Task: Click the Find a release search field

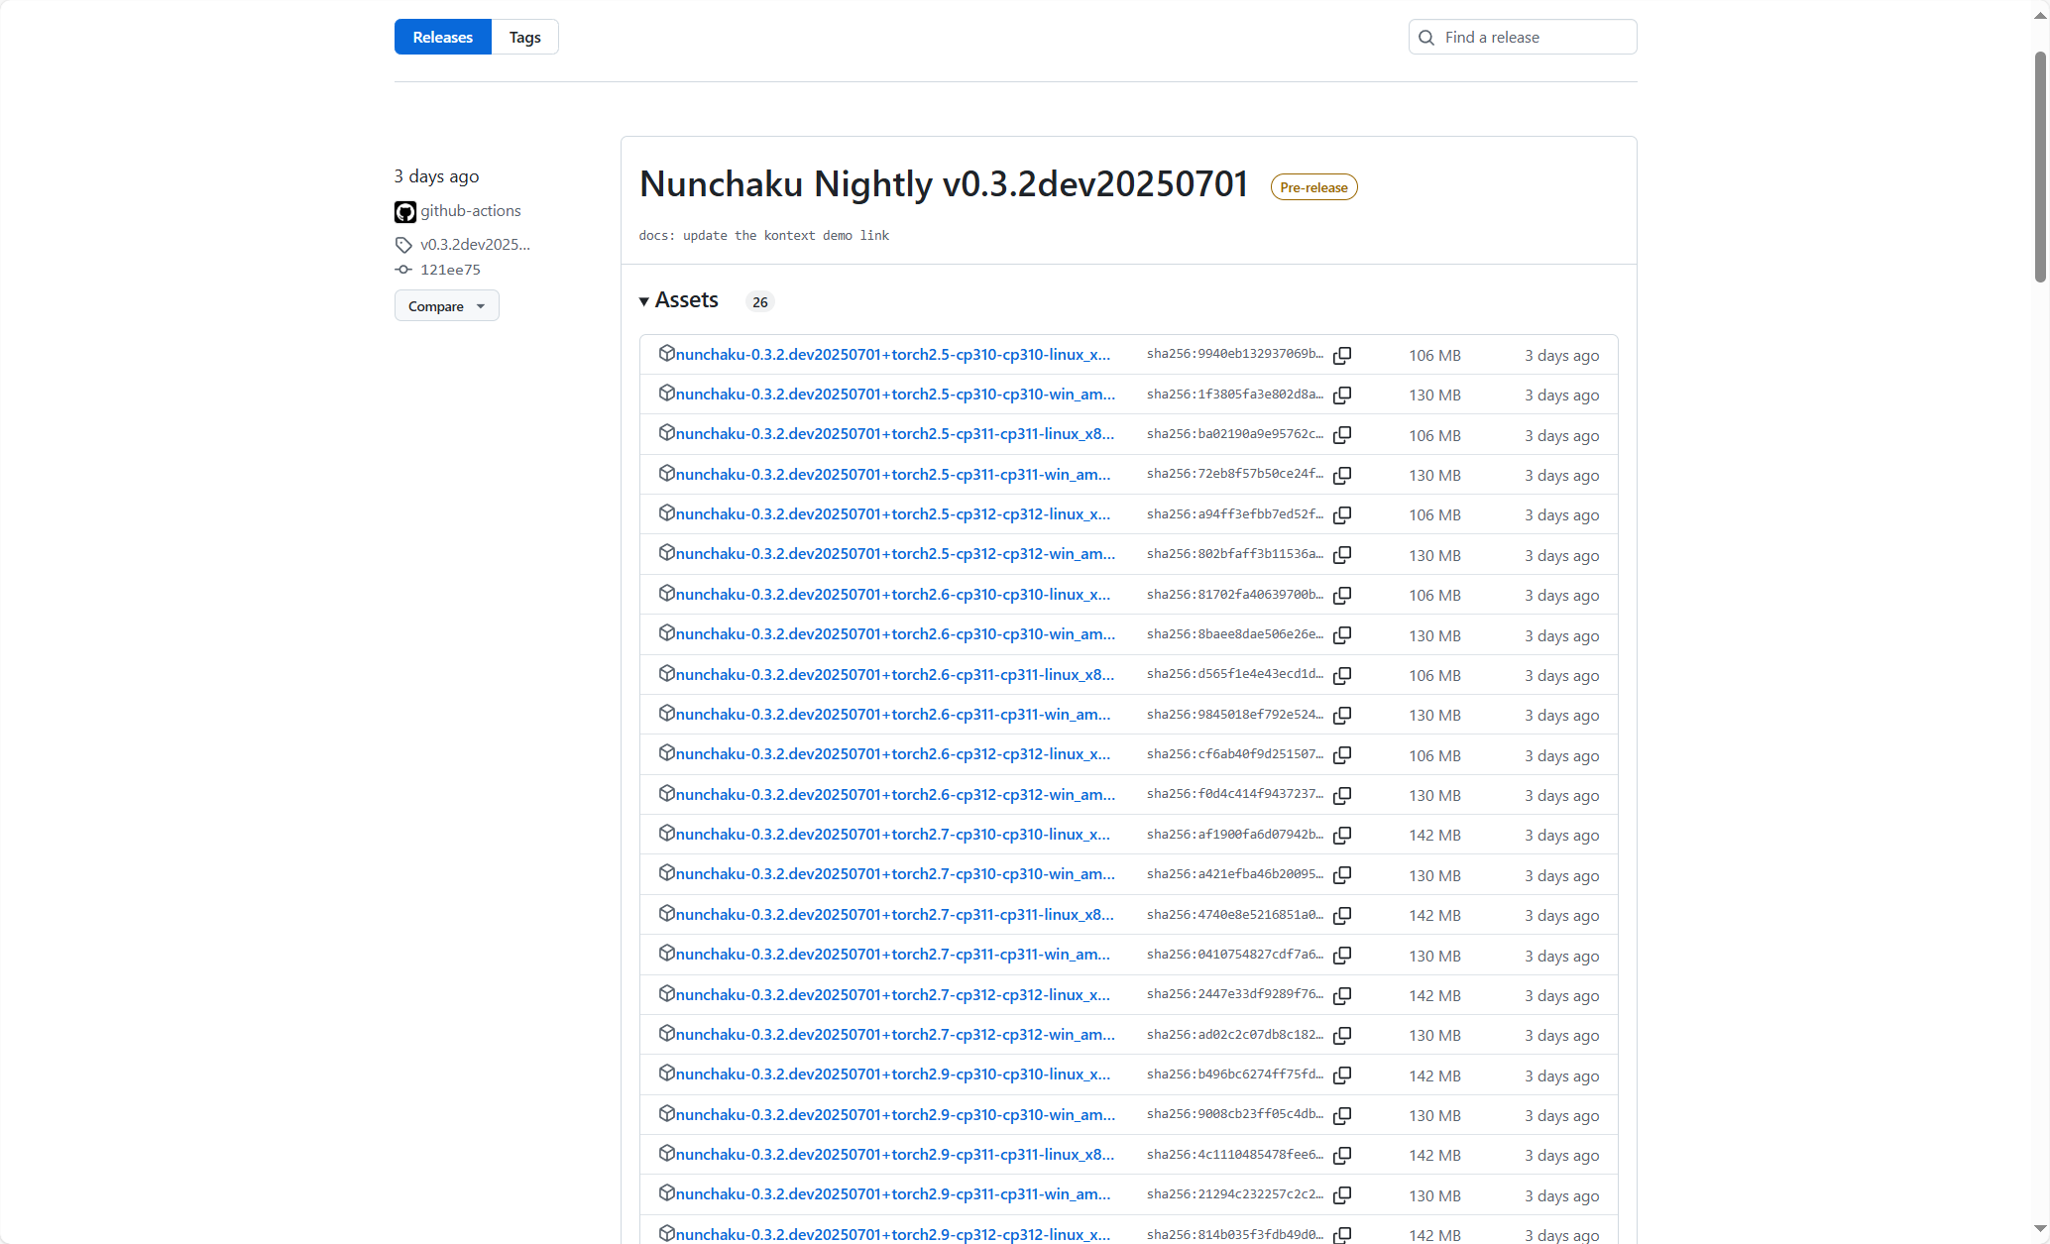Action: point(1523,38)
